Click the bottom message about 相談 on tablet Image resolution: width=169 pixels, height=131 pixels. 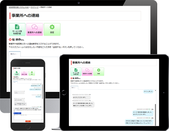pyautogui.click(x=139, y=122)
